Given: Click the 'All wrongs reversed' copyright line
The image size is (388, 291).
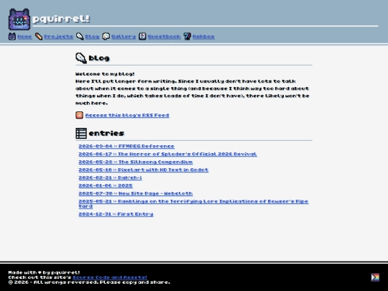Looking at the screenshot, I should [89, 282].
